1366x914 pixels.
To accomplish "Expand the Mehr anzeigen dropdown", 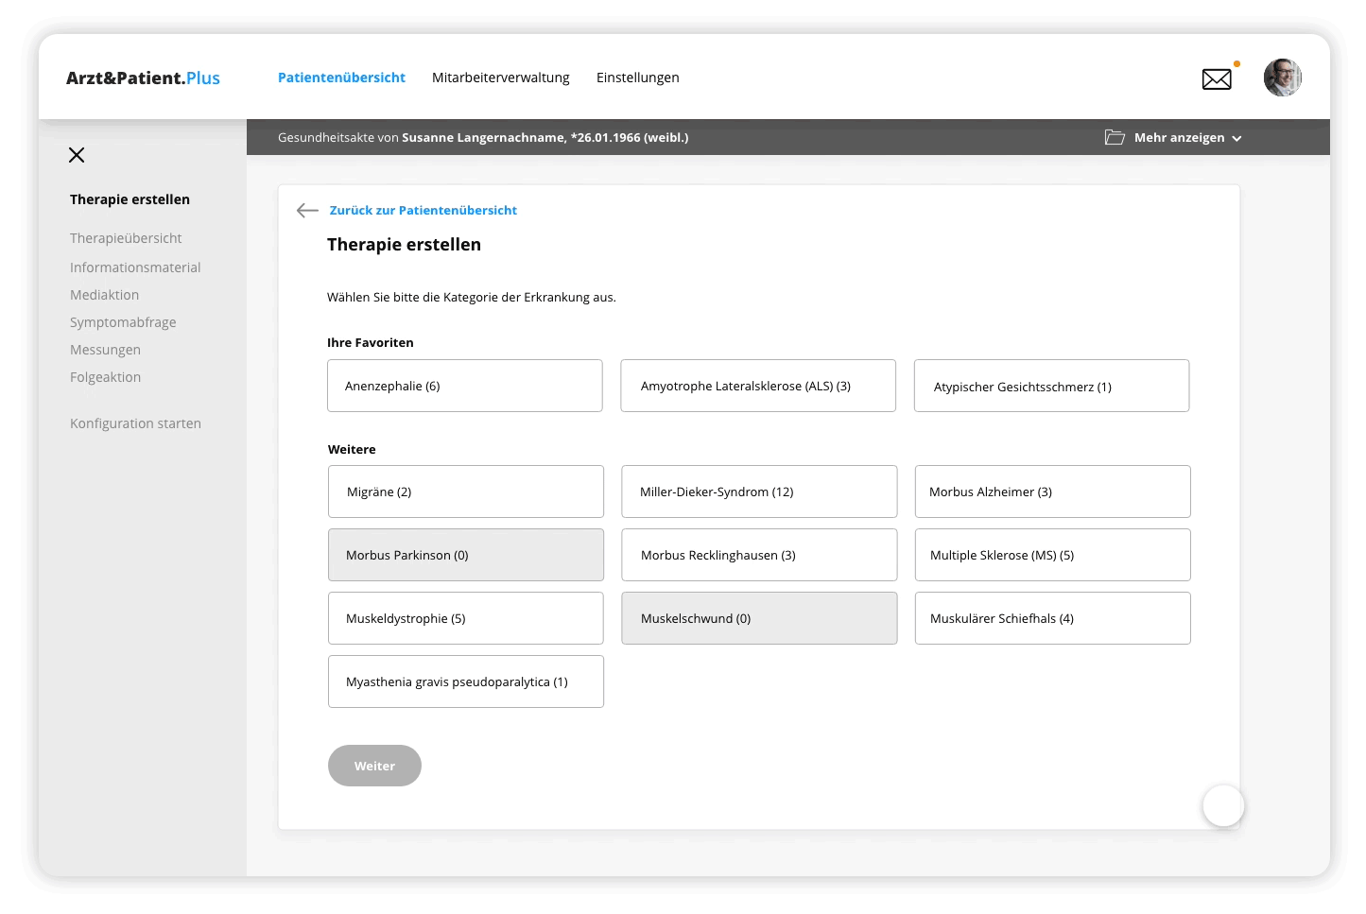I will pos(1187,137).
